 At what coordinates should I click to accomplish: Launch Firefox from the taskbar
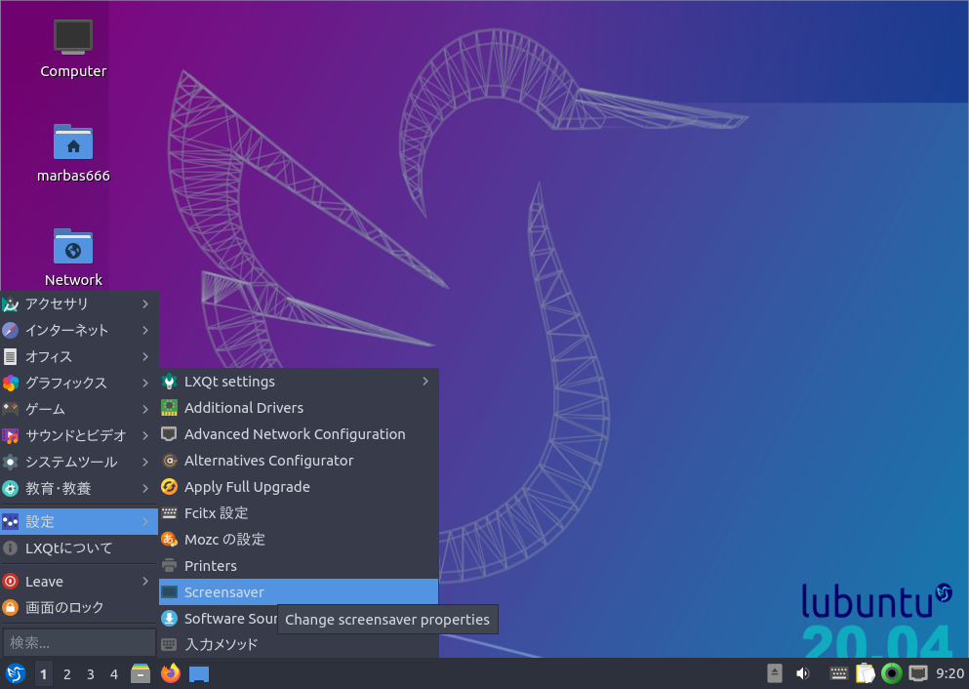(171, 673)
